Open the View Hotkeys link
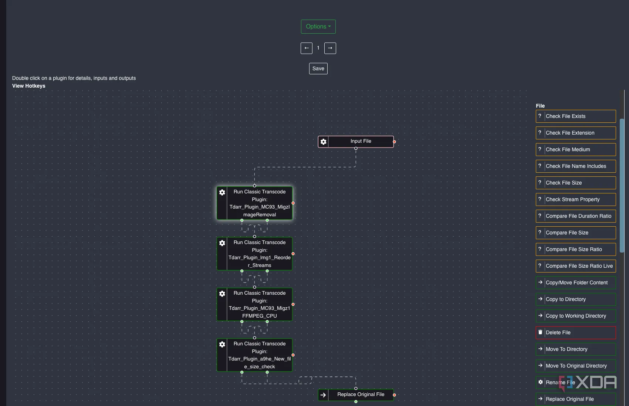 click(29, 86)
